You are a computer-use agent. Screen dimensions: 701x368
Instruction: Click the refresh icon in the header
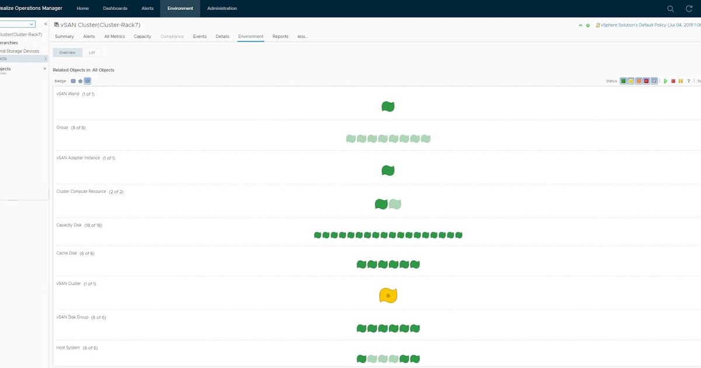pyautogui.click(x=689, y=8)
